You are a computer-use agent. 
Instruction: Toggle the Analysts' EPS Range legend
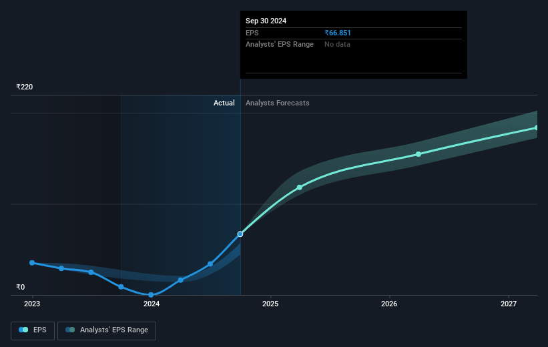click(107, 330)
